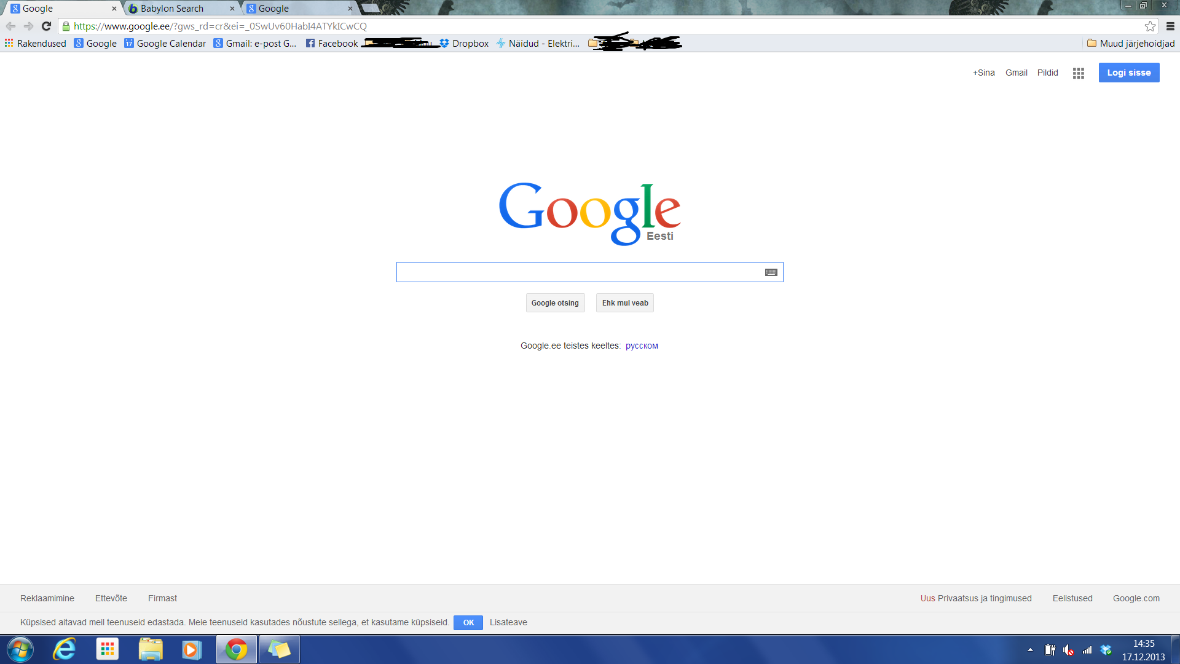
Task: Open the Chrome menu hamburger icon
Action: (1170, 26)
